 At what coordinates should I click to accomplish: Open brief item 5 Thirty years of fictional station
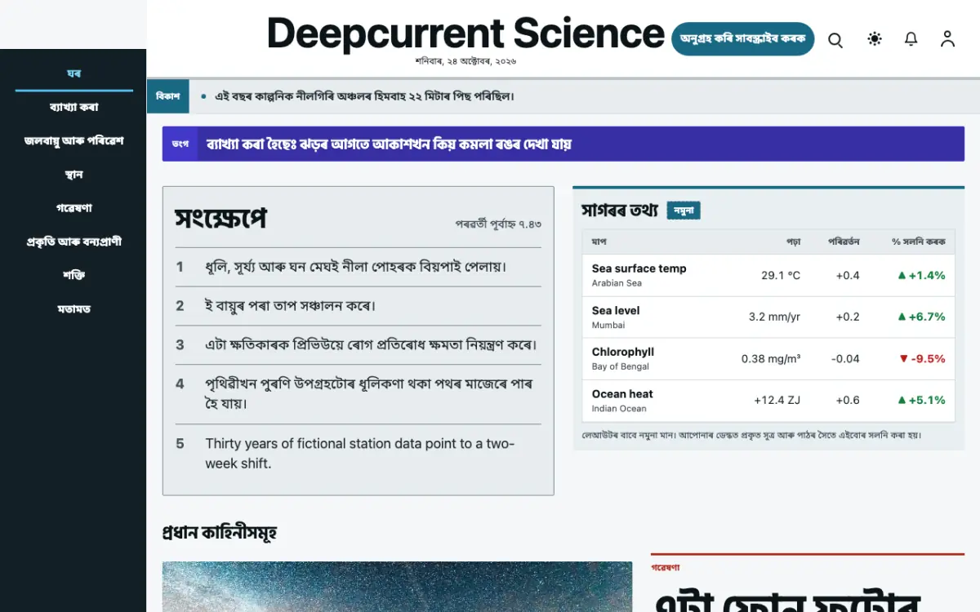tap(359, 454)
